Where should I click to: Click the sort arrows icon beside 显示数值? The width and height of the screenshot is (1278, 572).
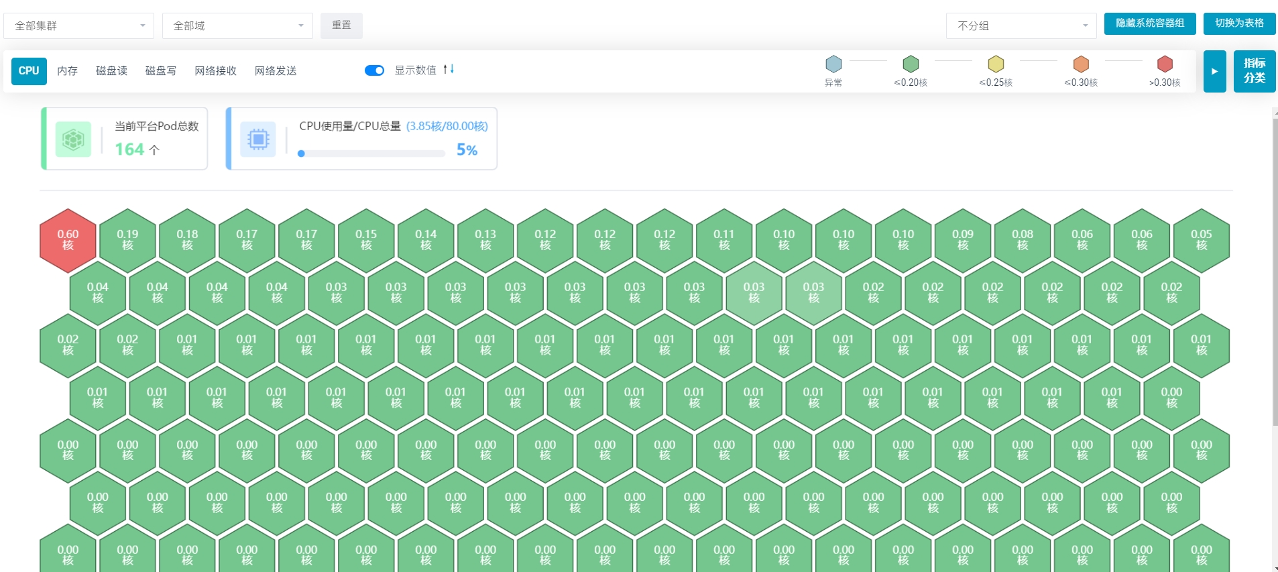click(449, 69)
